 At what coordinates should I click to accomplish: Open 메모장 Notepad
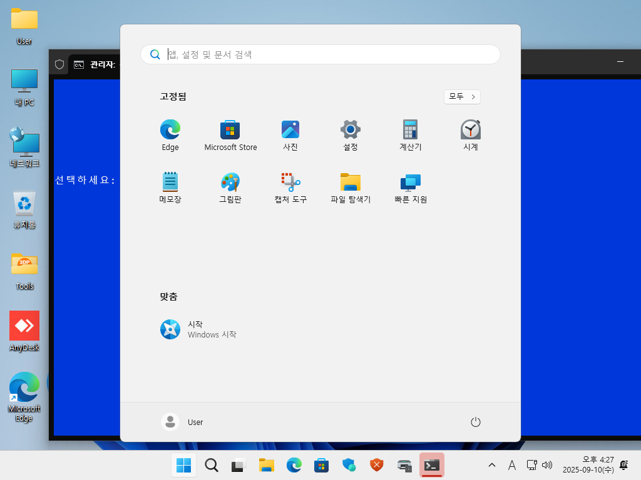coord(170,187)
